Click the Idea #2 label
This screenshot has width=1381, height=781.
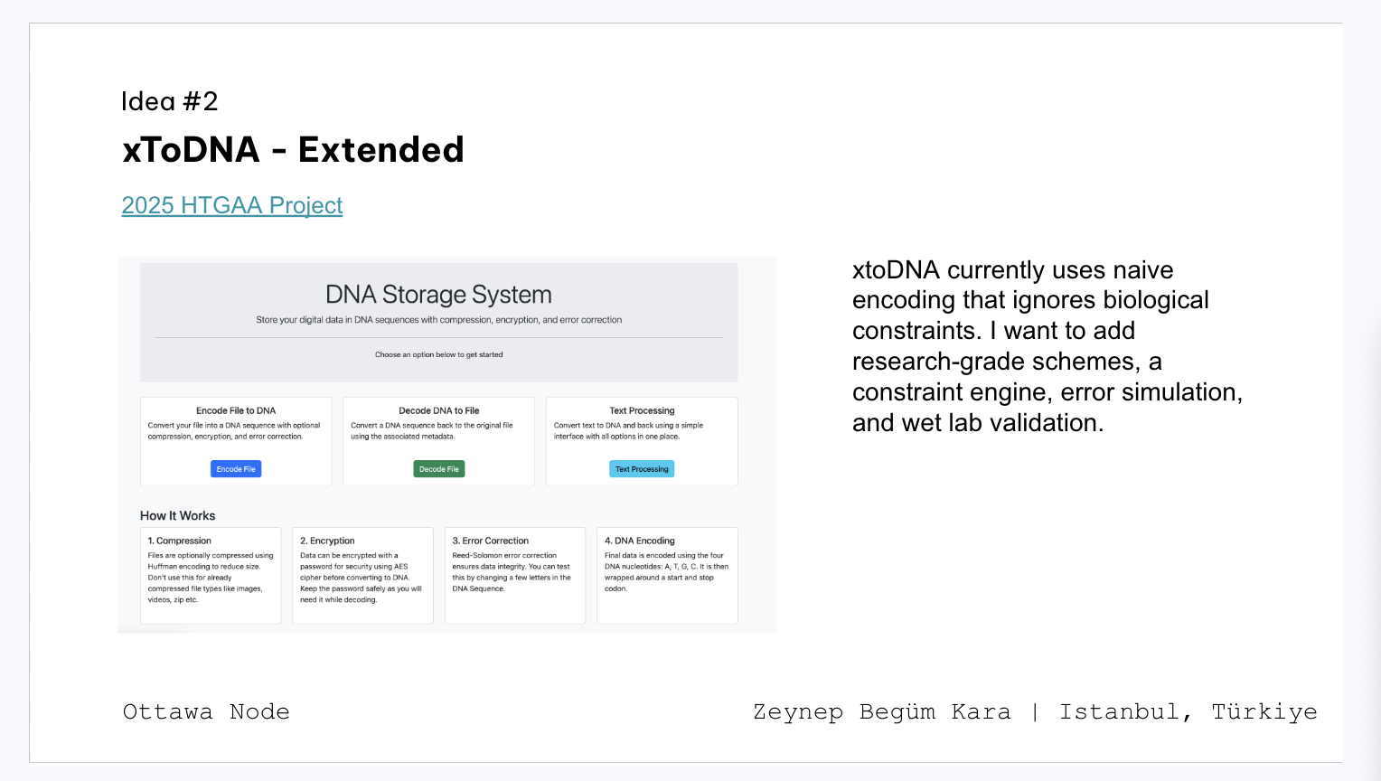(x=170, y=101)
